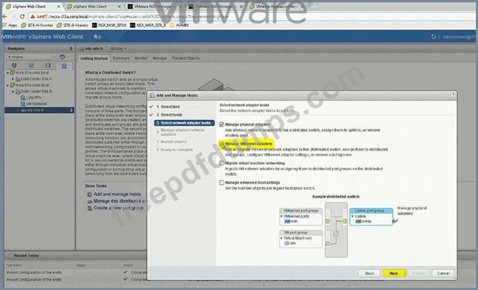The width and height of the screenshot is (478, 290).
Task: Click vds-site-b object icon in header
Action: 82,49
